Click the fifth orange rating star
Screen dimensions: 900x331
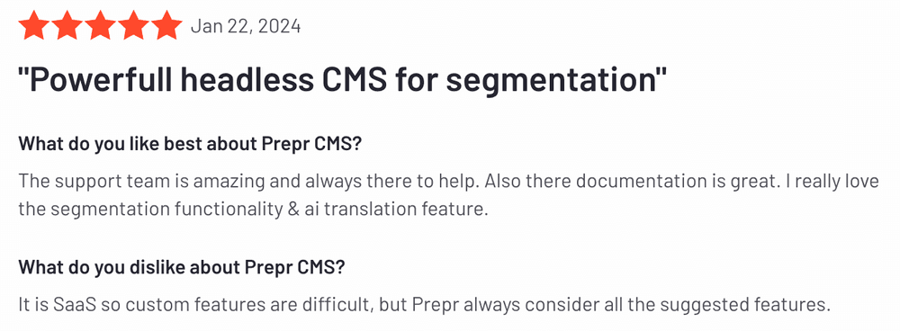[167, 26]
